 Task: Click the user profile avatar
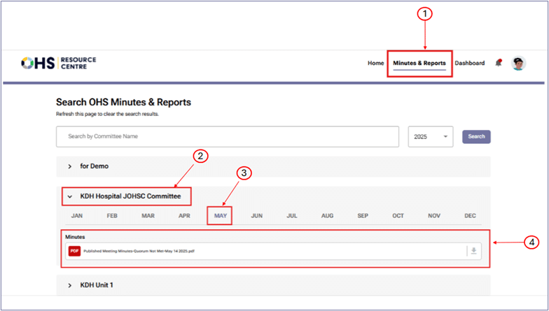519,63
